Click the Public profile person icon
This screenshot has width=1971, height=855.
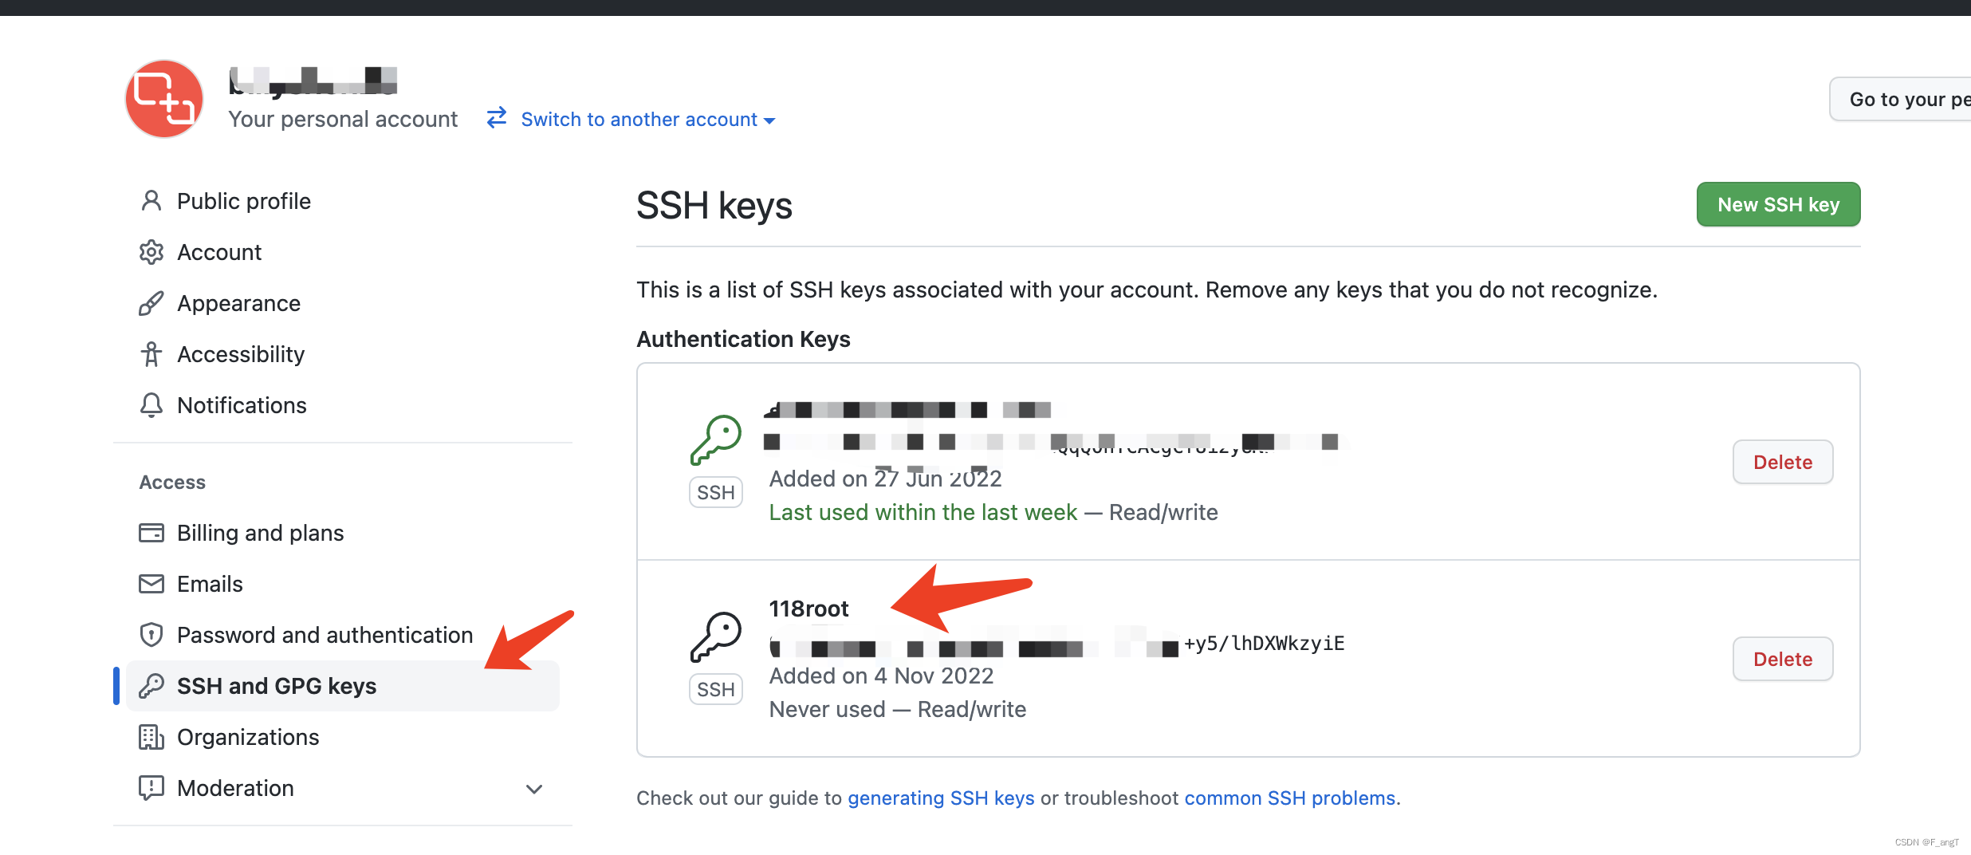coord(151,200)
